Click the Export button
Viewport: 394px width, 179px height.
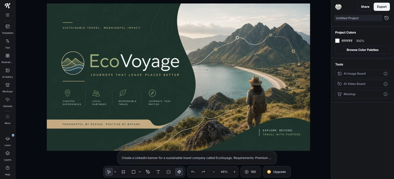tap(382, 7)
